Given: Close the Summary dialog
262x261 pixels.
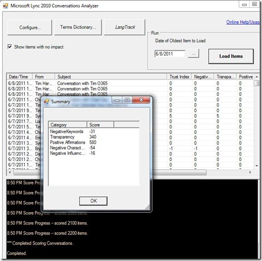Looking at the screenshot, I should [141, 100].
